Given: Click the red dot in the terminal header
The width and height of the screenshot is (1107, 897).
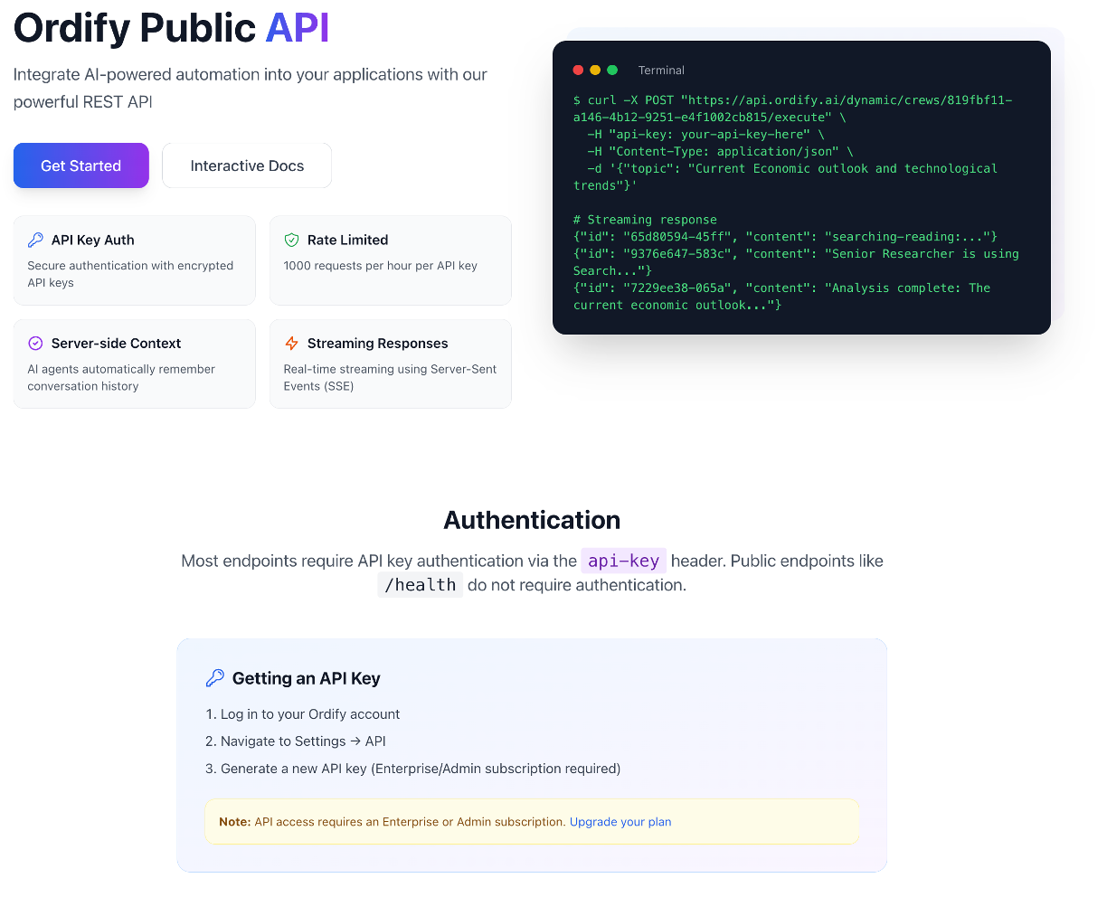Looking at the screenshot, I should coord(578,69).
